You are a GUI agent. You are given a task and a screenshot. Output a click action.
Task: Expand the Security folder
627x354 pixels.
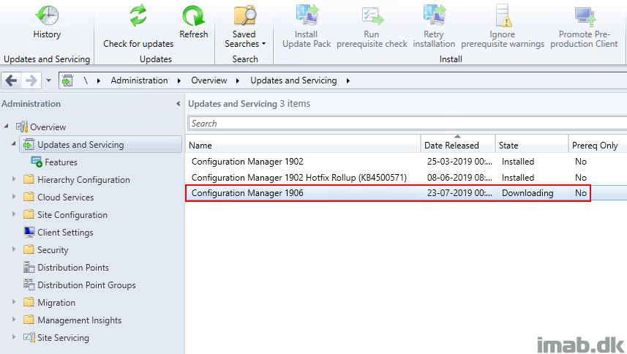click(14, 249)
